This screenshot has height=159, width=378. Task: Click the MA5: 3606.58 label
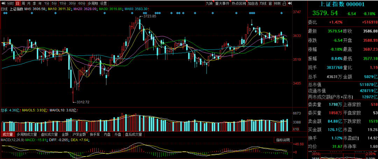tap(35, 9)
